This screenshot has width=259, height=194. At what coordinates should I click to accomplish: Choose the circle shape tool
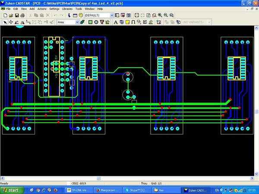click(96, 22)
